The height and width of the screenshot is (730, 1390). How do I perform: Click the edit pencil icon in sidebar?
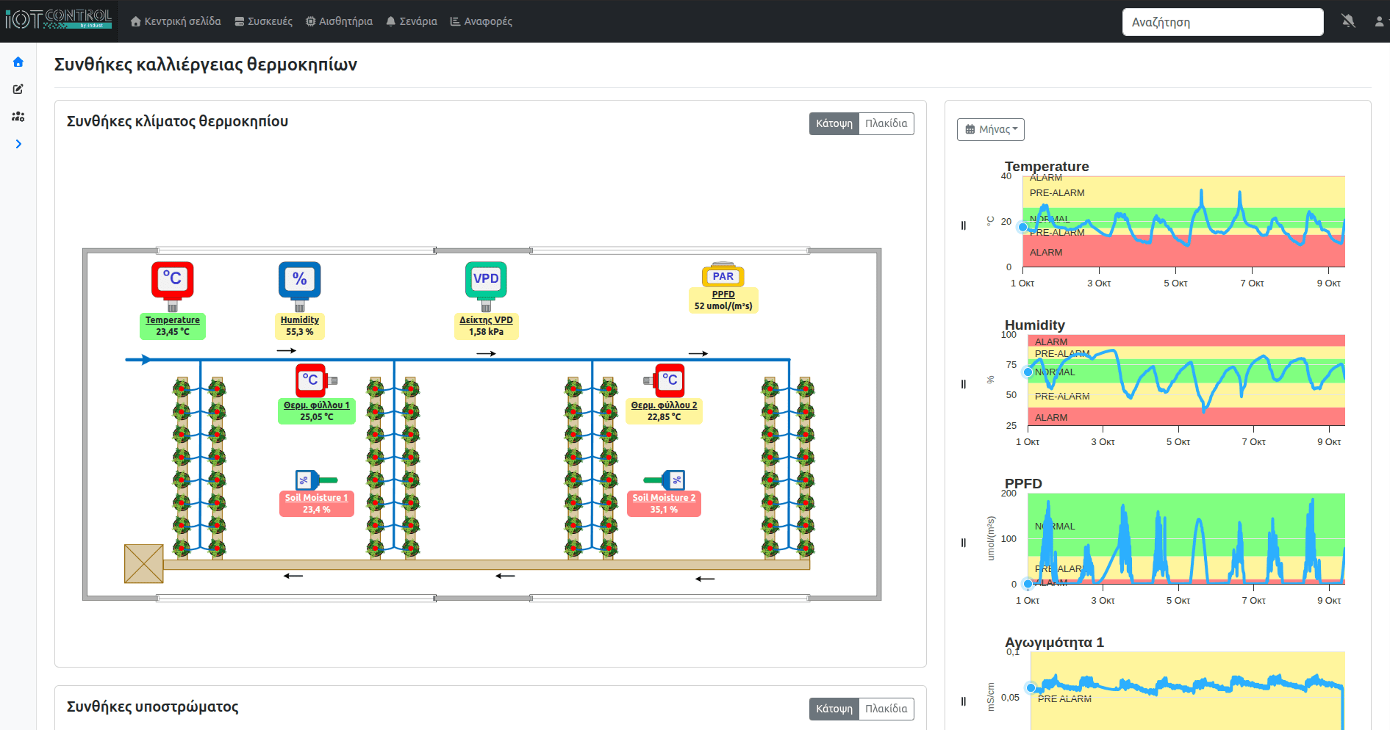(18, 90)
